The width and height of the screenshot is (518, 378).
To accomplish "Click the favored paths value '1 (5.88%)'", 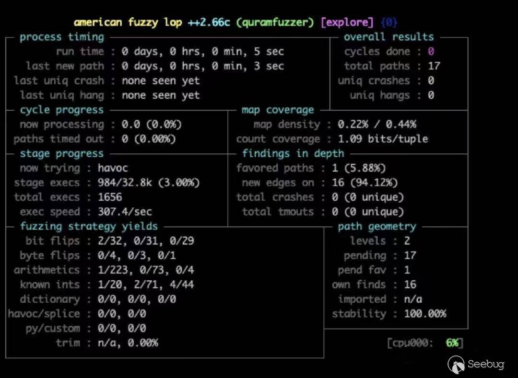I will [359, 168].
